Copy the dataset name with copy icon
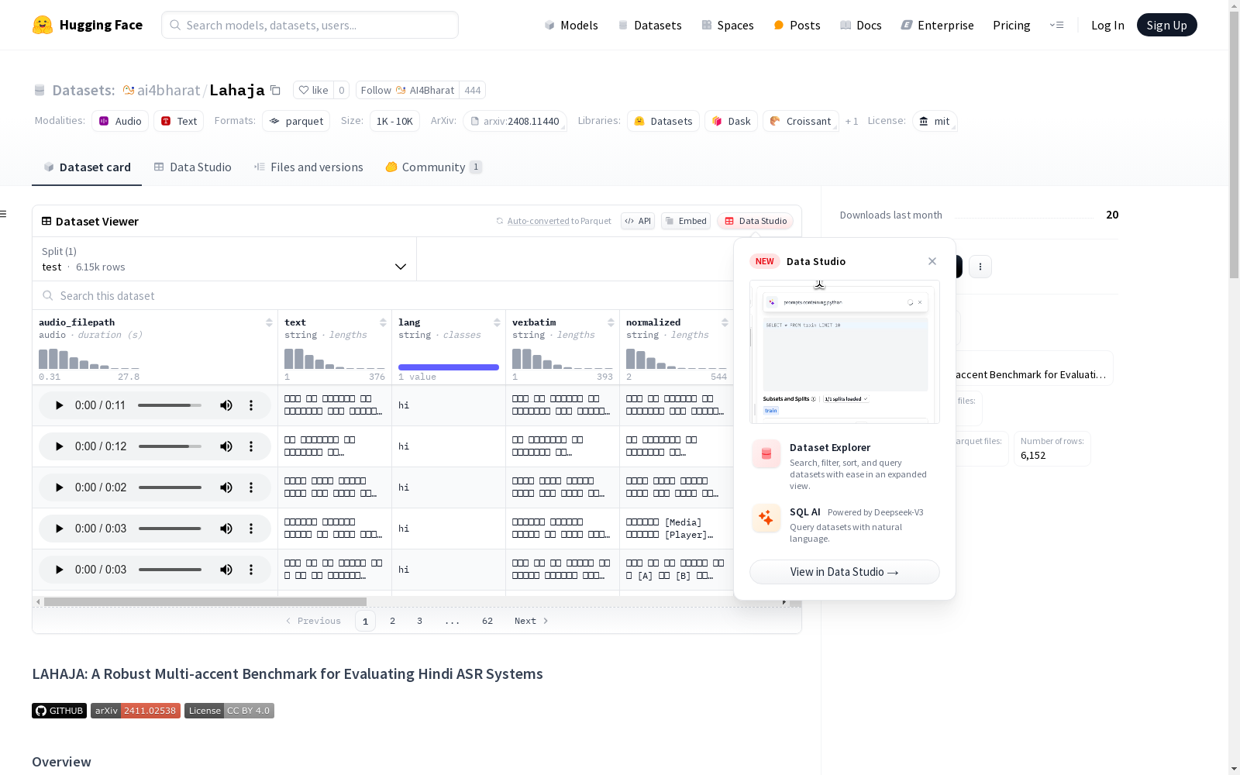1240x775 pixels. click(275, 90)
